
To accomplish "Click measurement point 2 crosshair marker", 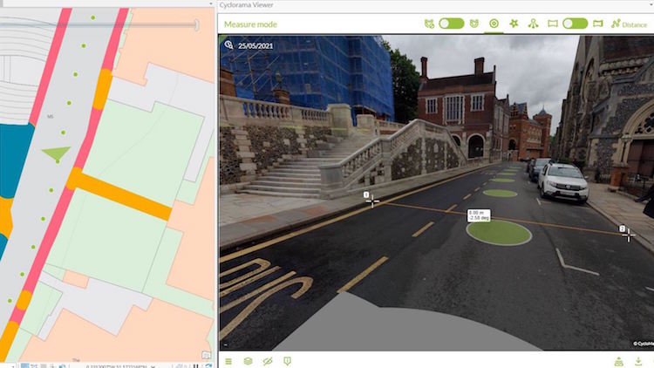I will point(629,235).
